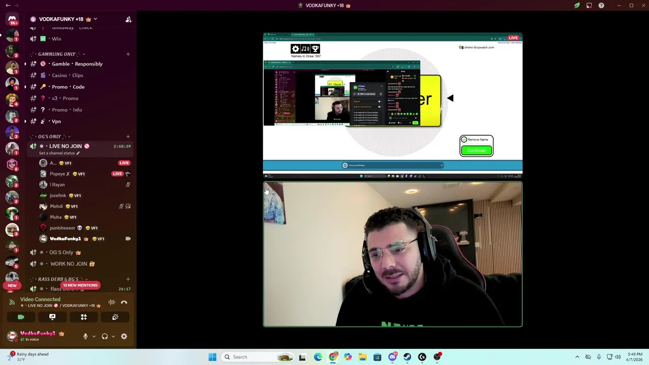This screenshot has width=649, height=365.
Task: Deafen with headphones icon in user panel
Action: click(104, 336)
